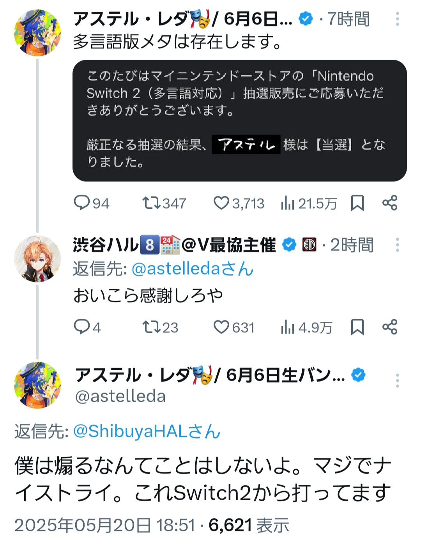This screenshot has height=545, width=421.
Task: Retweet the post with 347 reposts
Action: click(x=164, y=203)
